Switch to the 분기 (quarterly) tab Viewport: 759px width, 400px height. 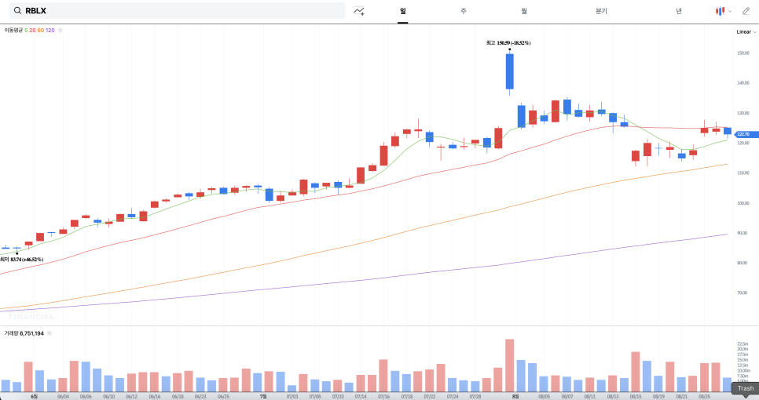pos(601,11)
